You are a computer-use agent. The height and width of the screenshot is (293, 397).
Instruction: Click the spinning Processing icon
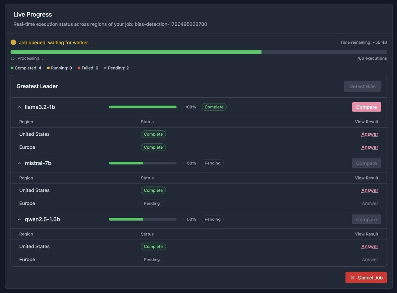click(x=13, y=58)
